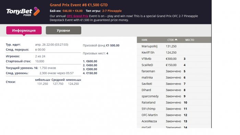Click the TonyBet Poker logo
This screenshot has width=240, height=135.
(23, 11)
